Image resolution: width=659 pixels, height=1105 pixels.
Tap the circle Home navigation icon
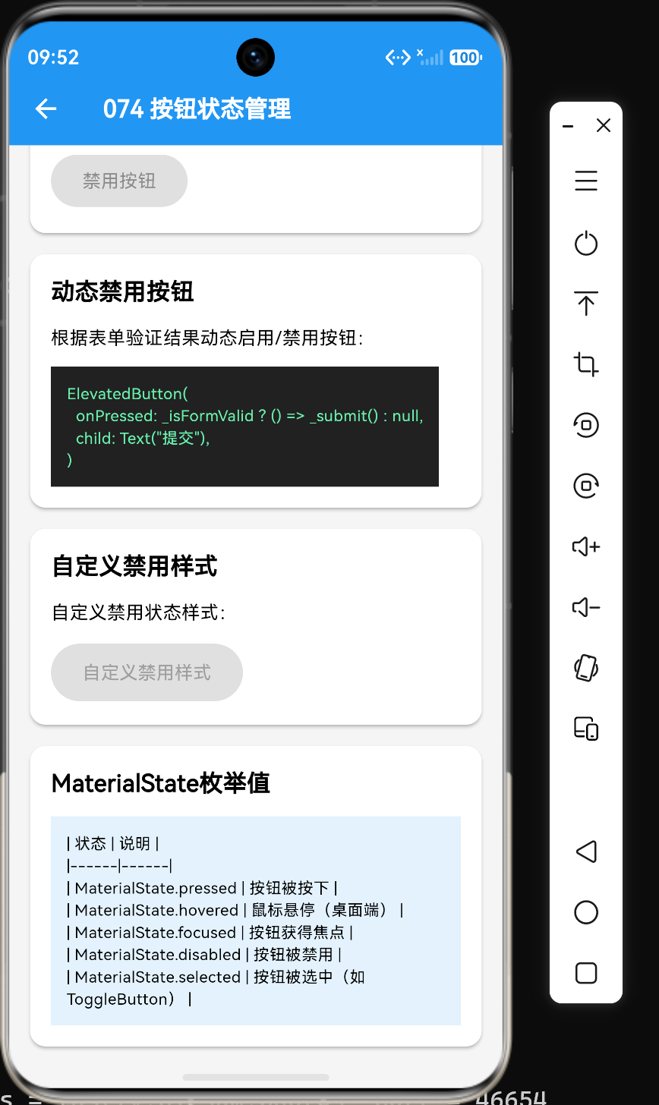[x=586, y=912]
